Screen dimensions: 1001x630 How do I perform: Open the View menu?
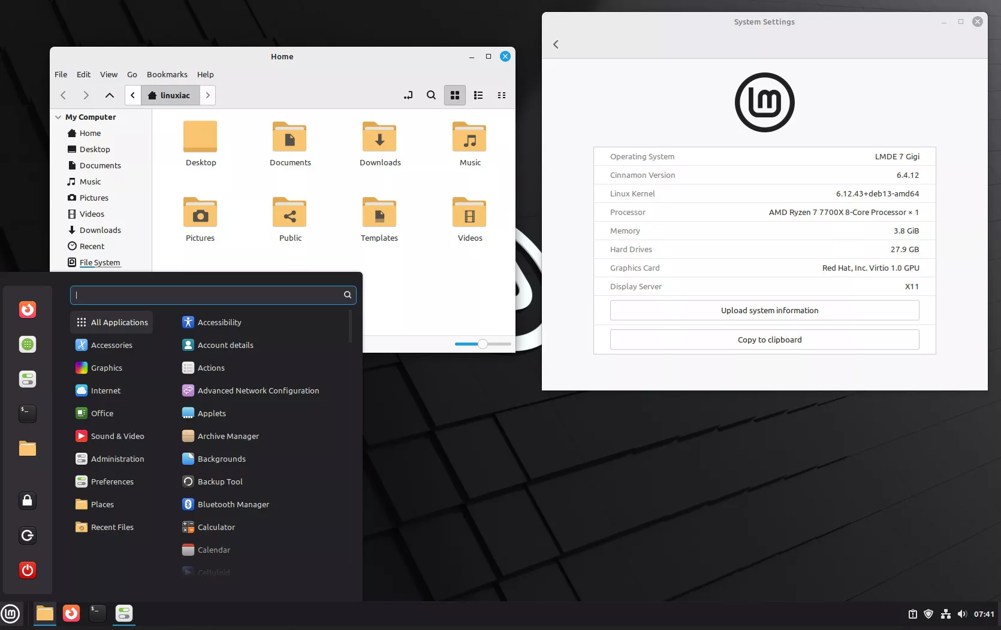[x=108, y=74]
